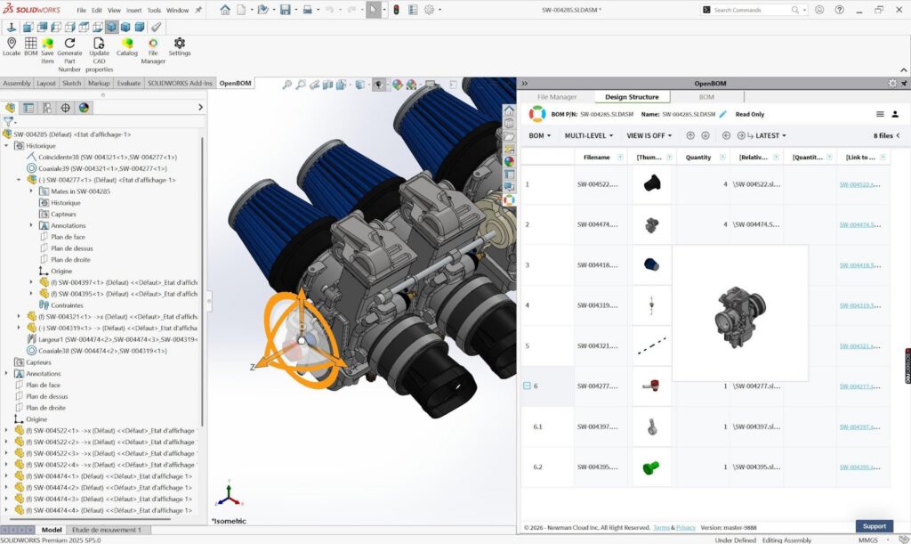
Task: Open the Privacy link
Action: (x=686, y=528)
